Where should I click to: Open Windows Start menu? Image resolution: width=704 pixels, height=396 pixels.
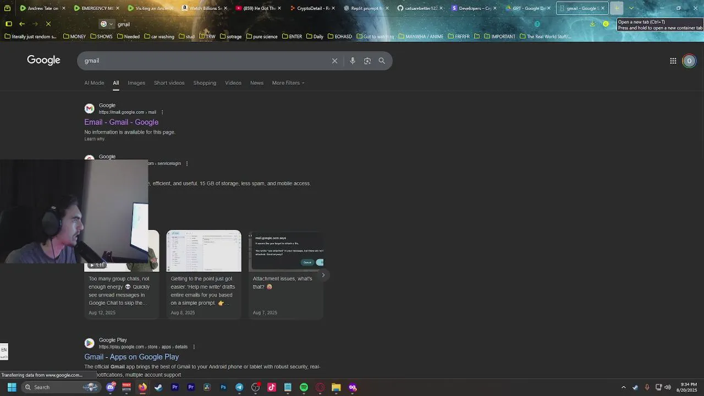pos(12,387)
